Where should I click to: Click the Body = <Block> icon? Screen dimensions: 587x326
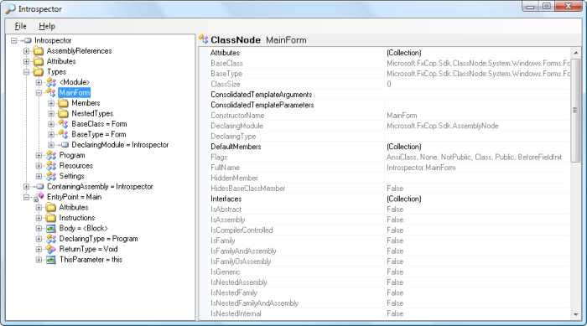(51, 228)
